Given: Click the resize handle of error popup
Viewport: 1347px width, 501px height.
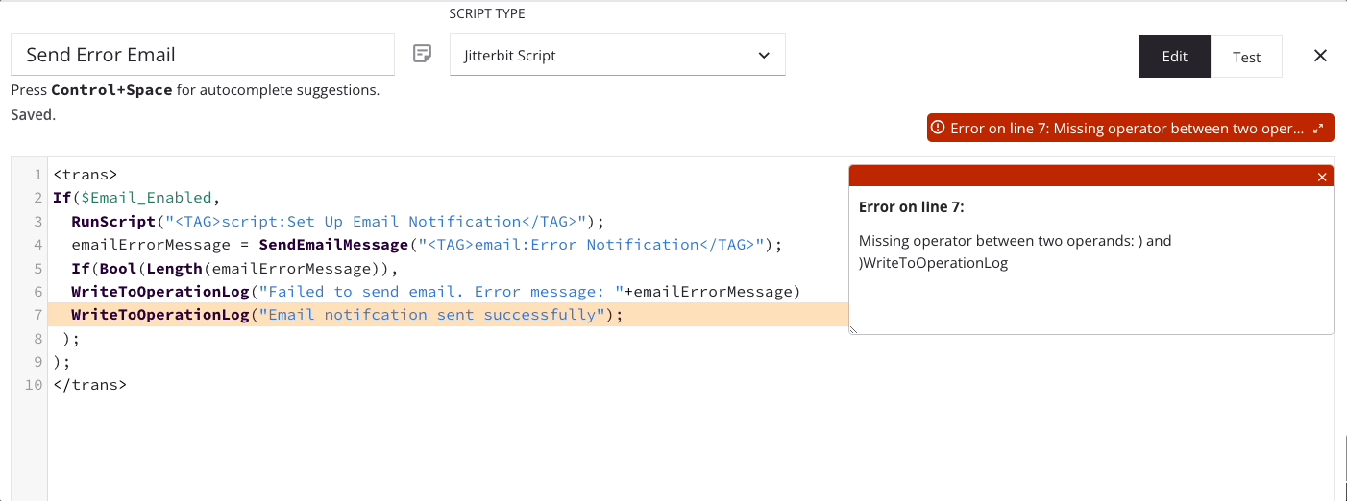Looking at the screenshot, I should [853, 329].
